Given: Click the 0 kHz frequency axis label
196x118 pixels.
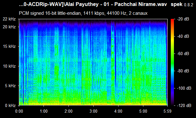Looking at the screenshot, I should 10,105.
